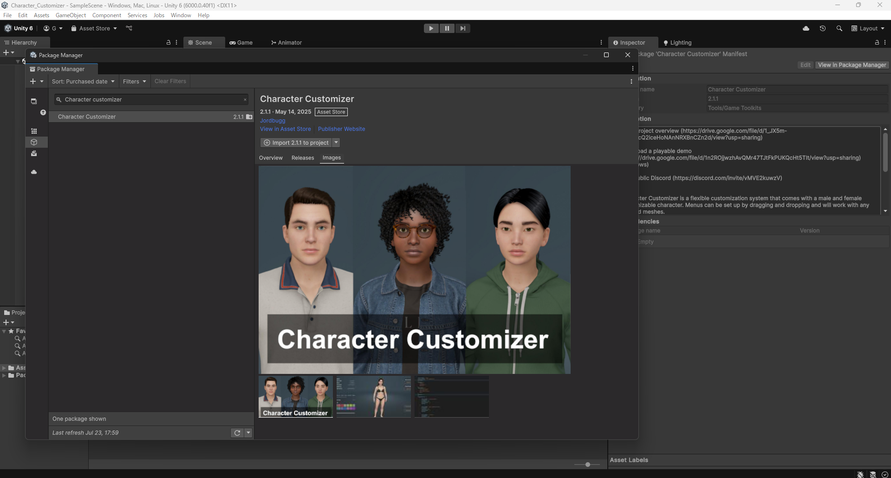Select the Services cloud sidebar icon

[34, 172]
